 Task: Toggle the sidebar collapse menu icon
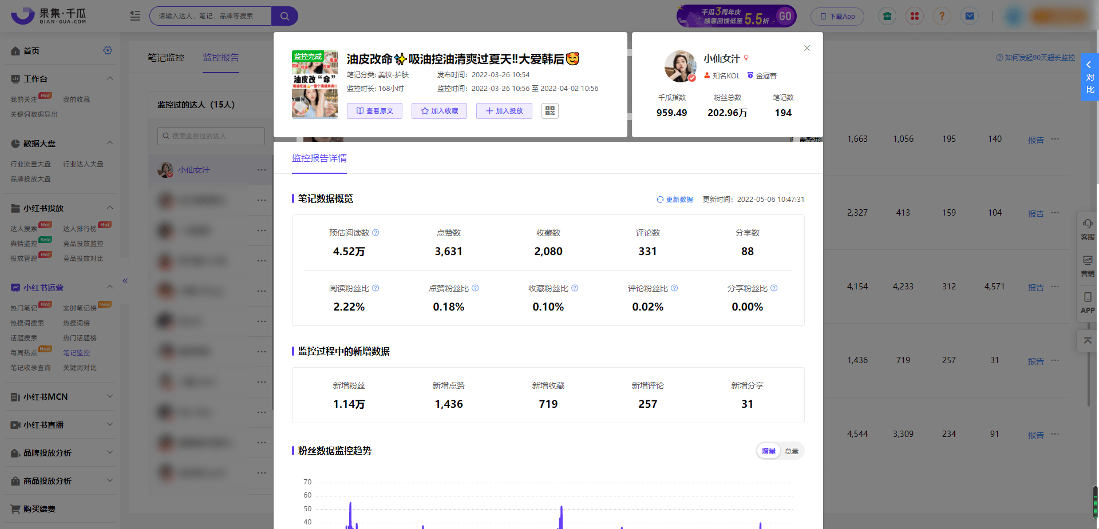[x=135, y=16]
